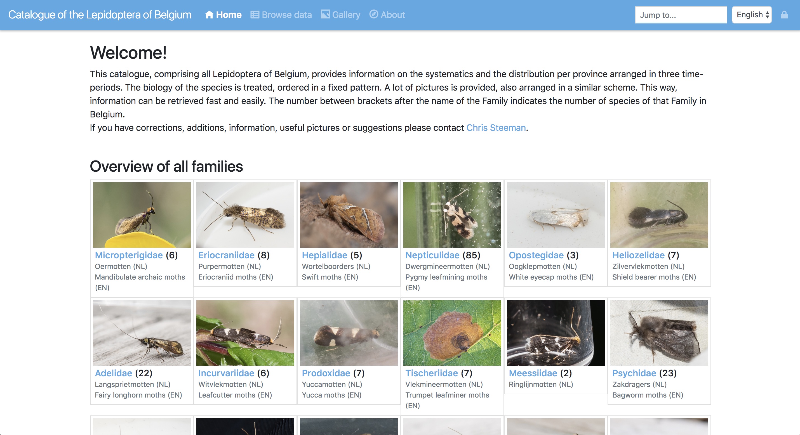Open the Adelidae family link
The image size is (800, 435).
113,373
